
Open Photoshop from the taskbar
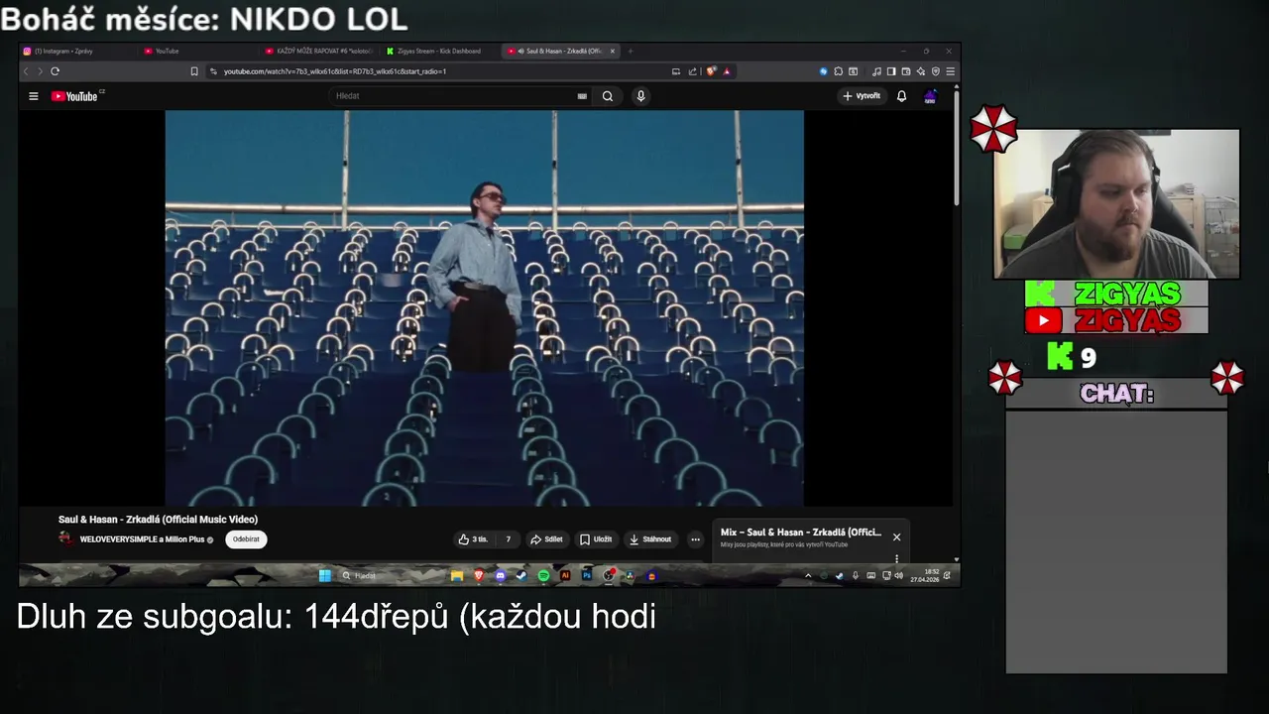click(x=587, y=575)
